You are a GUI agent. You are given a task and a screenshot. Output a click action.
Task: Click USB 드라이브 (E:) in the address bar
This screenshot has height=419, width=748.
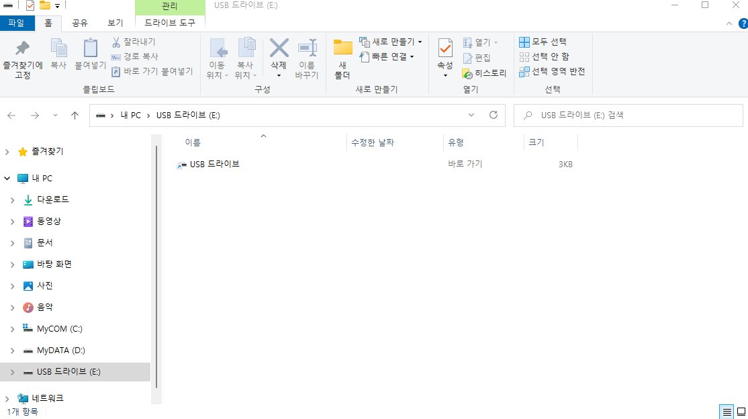click(188, 115)
